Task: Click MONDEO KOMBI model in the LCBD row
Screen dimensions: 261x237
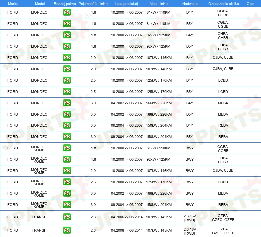Action: coord(39,182)
